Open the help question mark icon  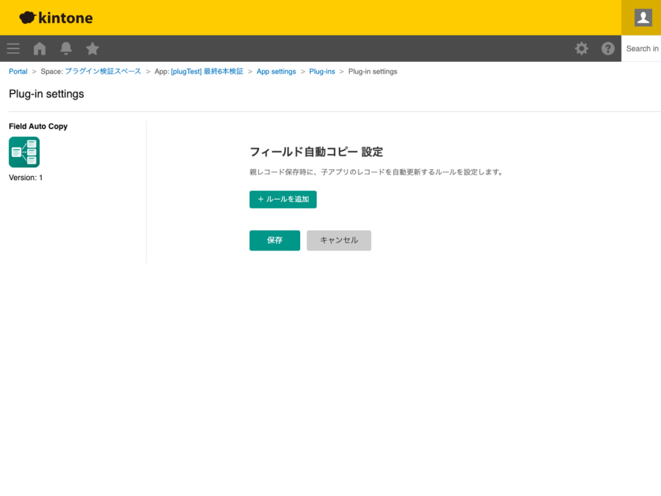pos(607,48)
